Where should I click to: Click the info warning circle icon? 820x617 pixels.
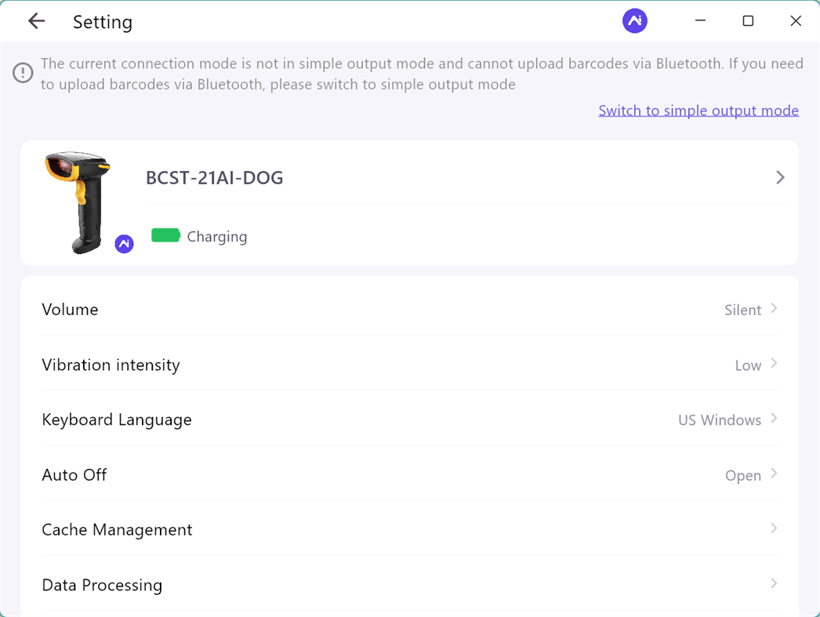pos(23,73)
